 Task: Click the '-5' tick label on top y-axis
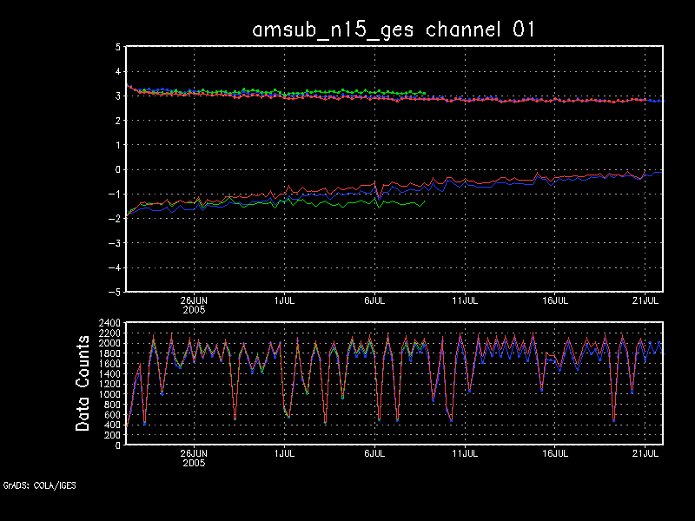115,293
